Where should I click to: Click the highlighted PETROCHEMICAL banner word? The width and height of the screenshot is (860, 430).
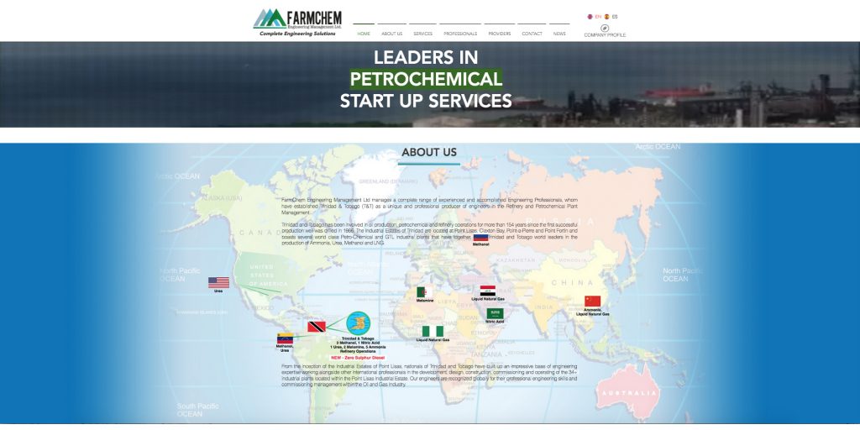tap(426, 79)
